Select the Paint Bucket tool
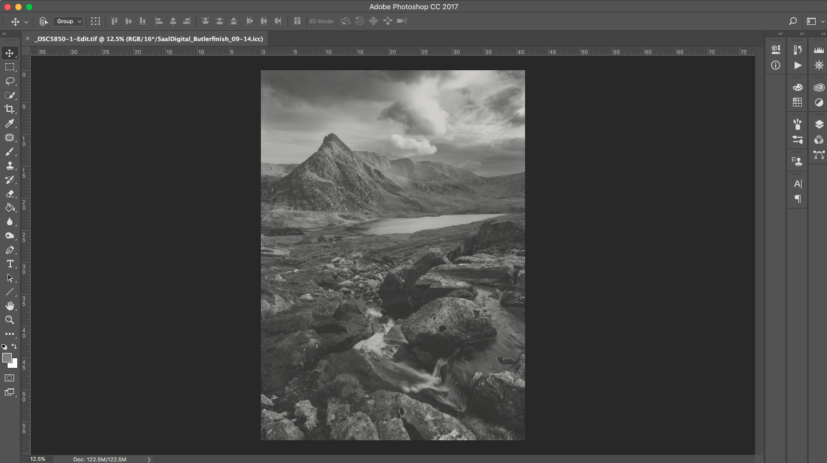Image resolution: width=827 pixels, height=463 pixels. tap(10, 207)
